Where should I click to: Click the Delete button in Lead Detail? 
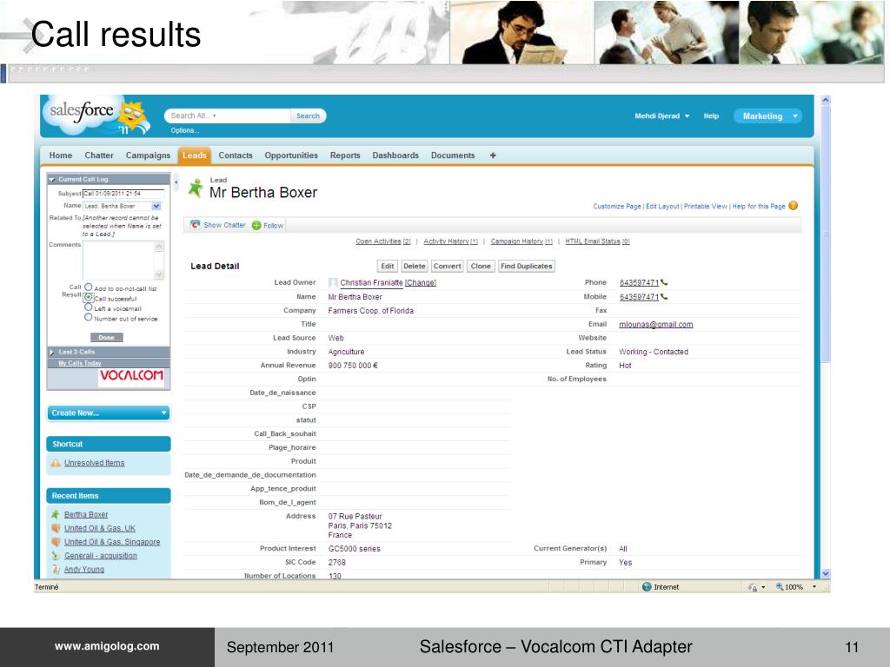click(415, 266)
